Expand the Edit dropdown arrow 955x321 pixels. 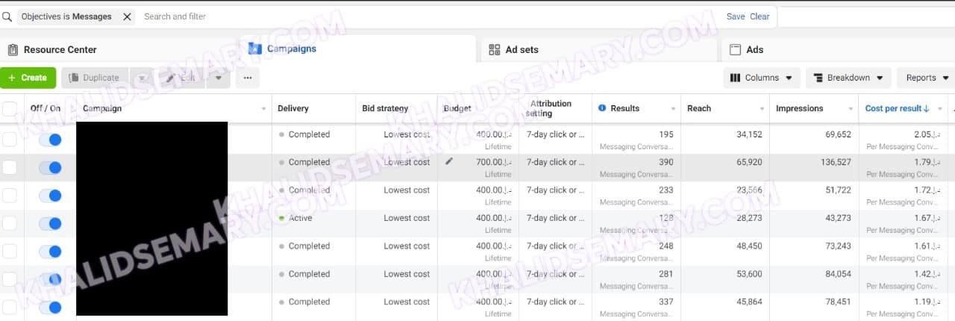pyautogui.click(x=219, y=78)
